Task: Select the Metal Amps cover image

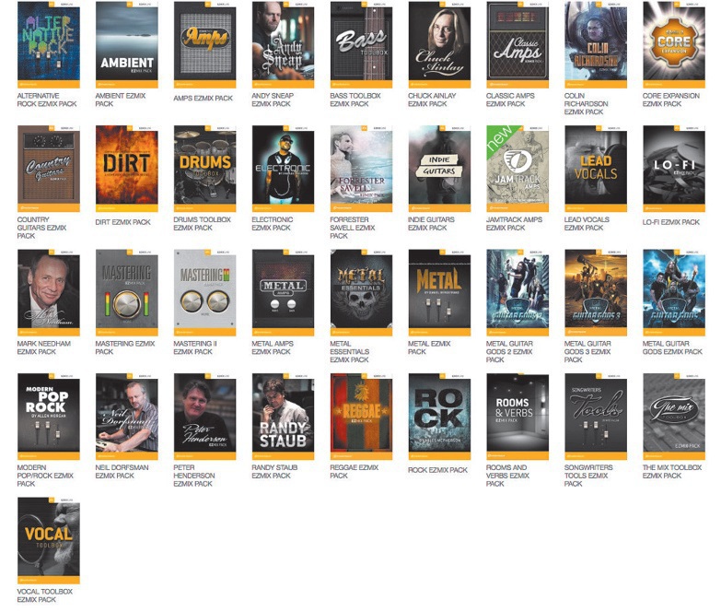Action: tap(283, 293)
